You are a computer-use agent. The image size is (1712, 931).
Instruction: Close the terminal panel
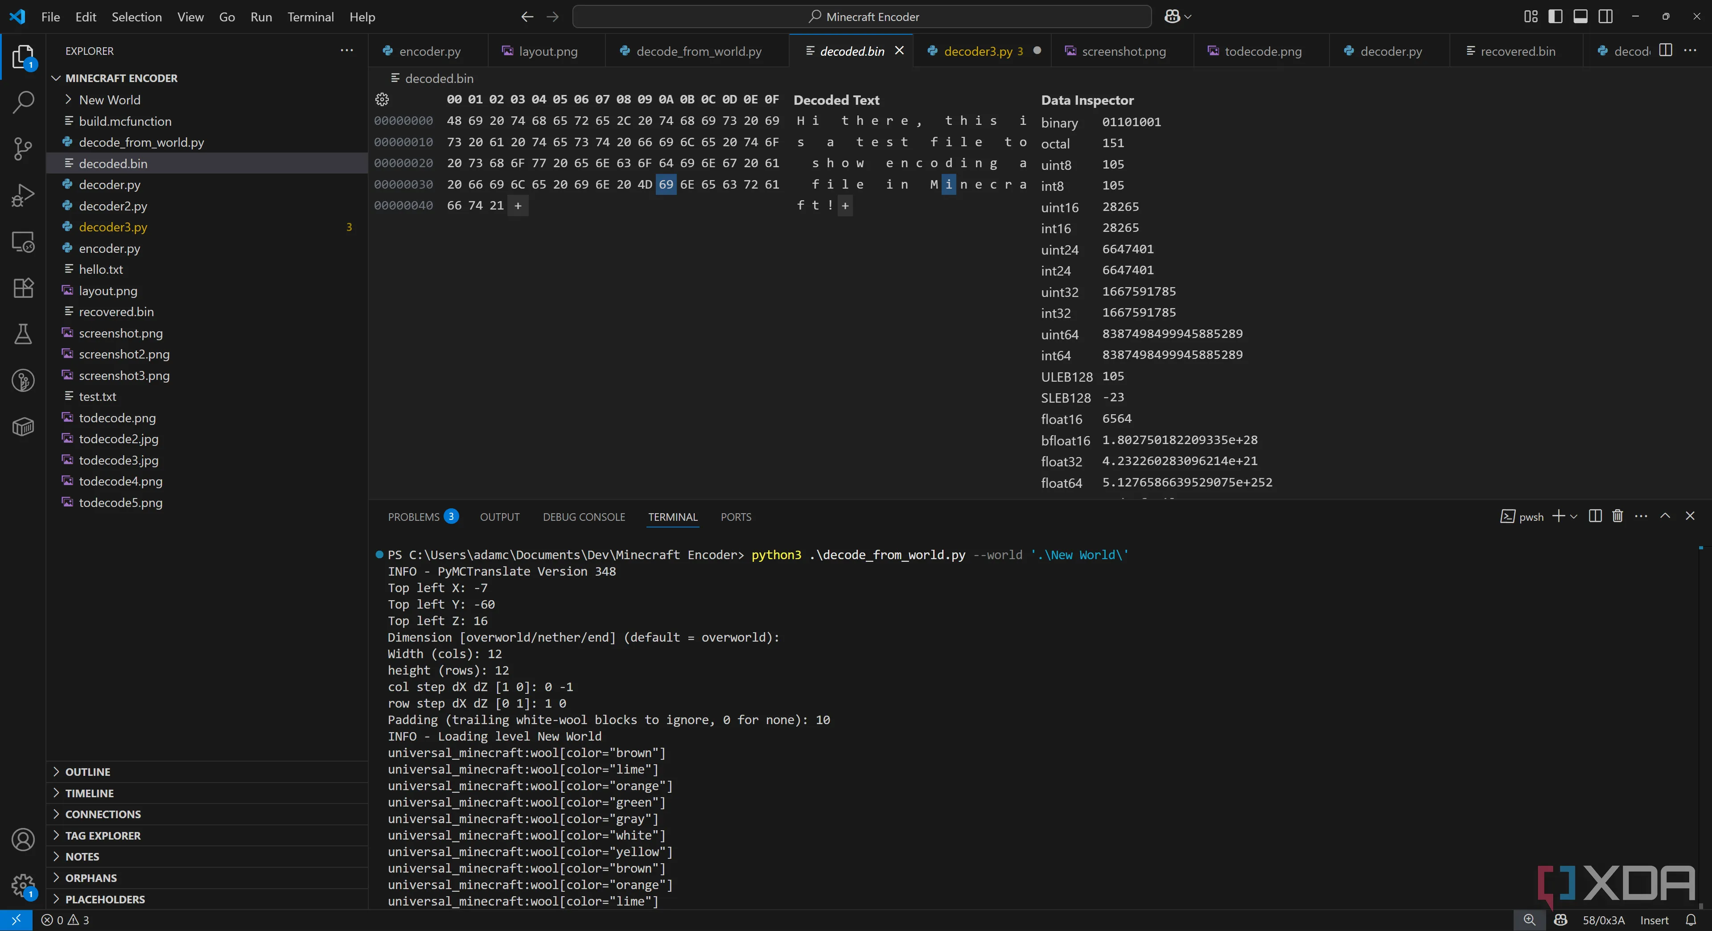[1690, 516]
